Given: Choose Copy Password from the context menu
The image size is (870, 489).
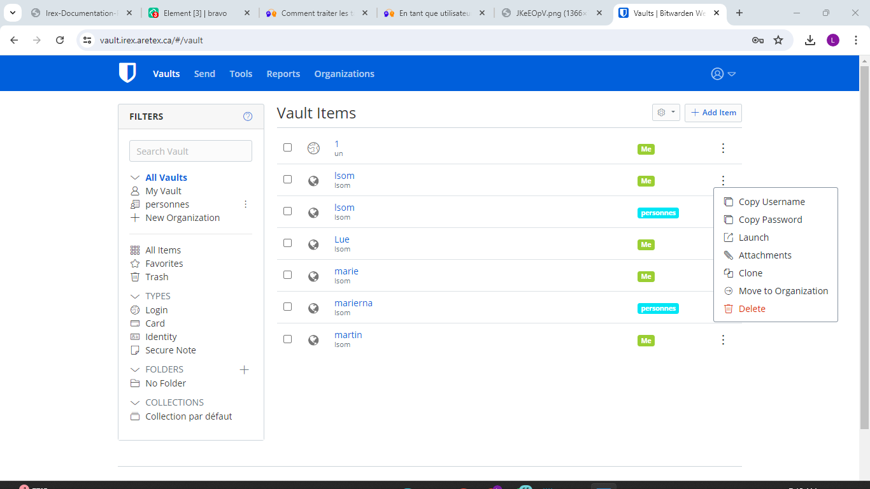Looking at the screenshot, I should coord(775,220).
